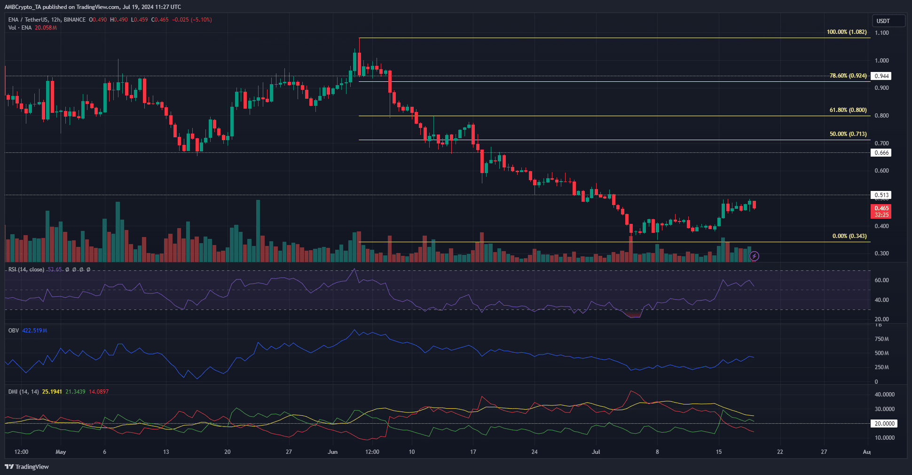Viewport: 912px width, 475px height.
Task: Click the 1.000 price axis label
Action: [x=881, y=61]
